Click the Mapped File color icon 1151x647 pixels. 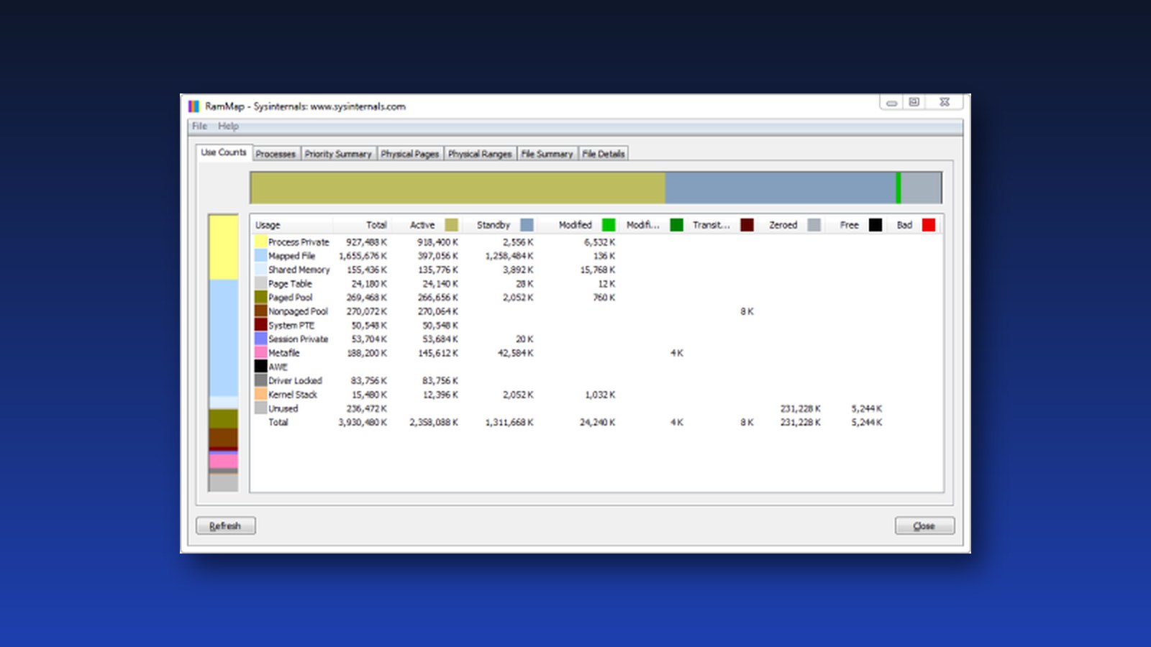pos(260,256)
